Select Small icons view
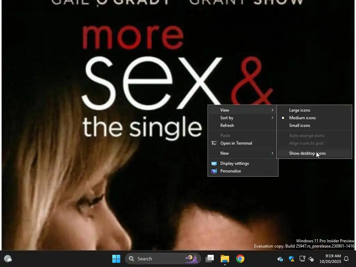Image resolution: width=356 pixels, height=267 pixels. pyautogui.click(x=314, y=126)
